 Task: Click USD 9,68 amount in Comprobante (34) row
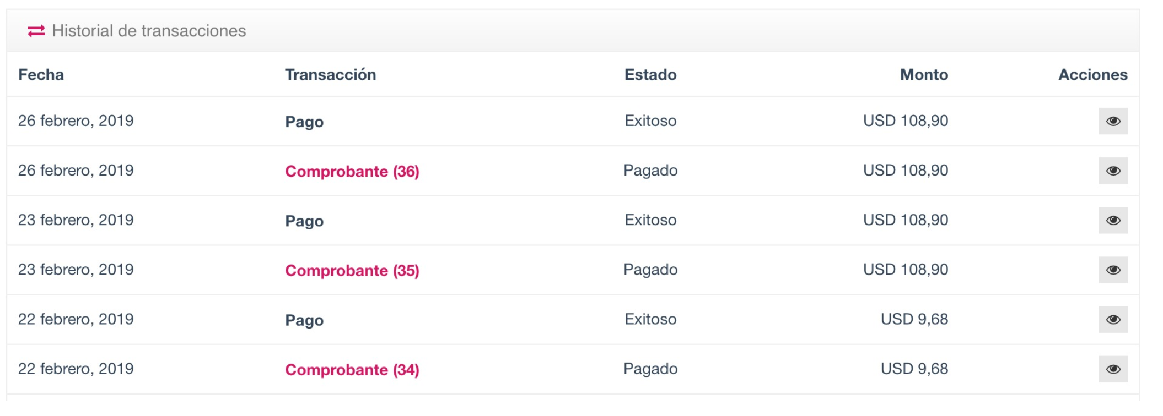tap(914, 369)
